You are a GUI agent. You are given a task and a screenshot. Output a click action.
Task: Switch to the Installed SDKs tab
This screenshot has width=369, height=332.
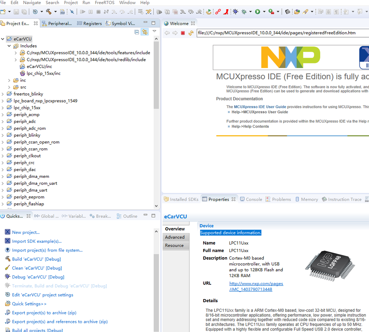point(181,199)
